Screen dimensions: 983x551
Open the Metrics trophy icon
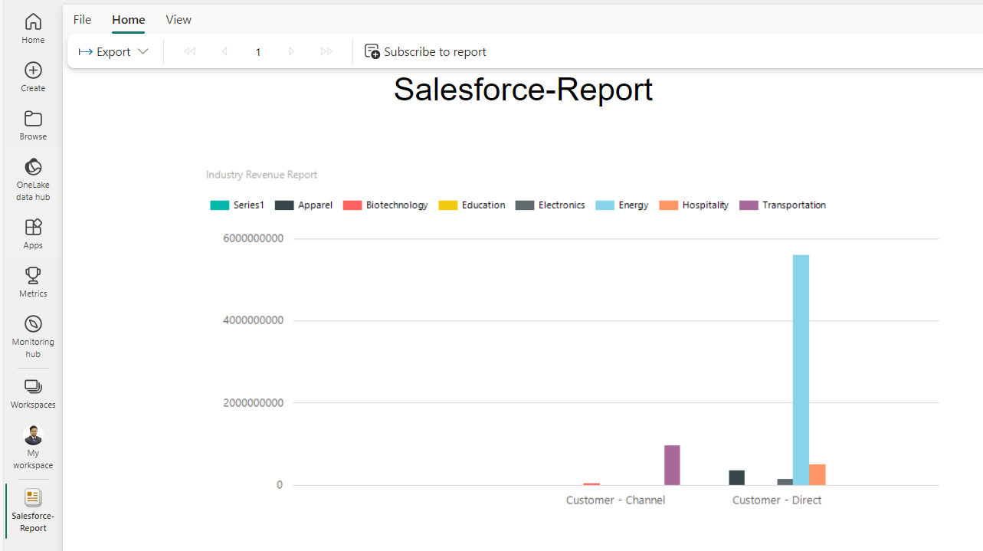tap(33, 282)
